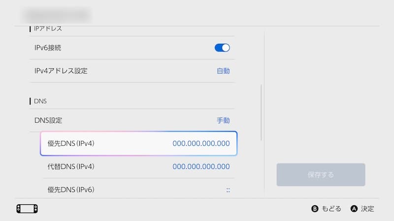This screenshot has height=221, width=394.
Task: Change the 自動 value for IPv4 address
Action: (223, 71)
